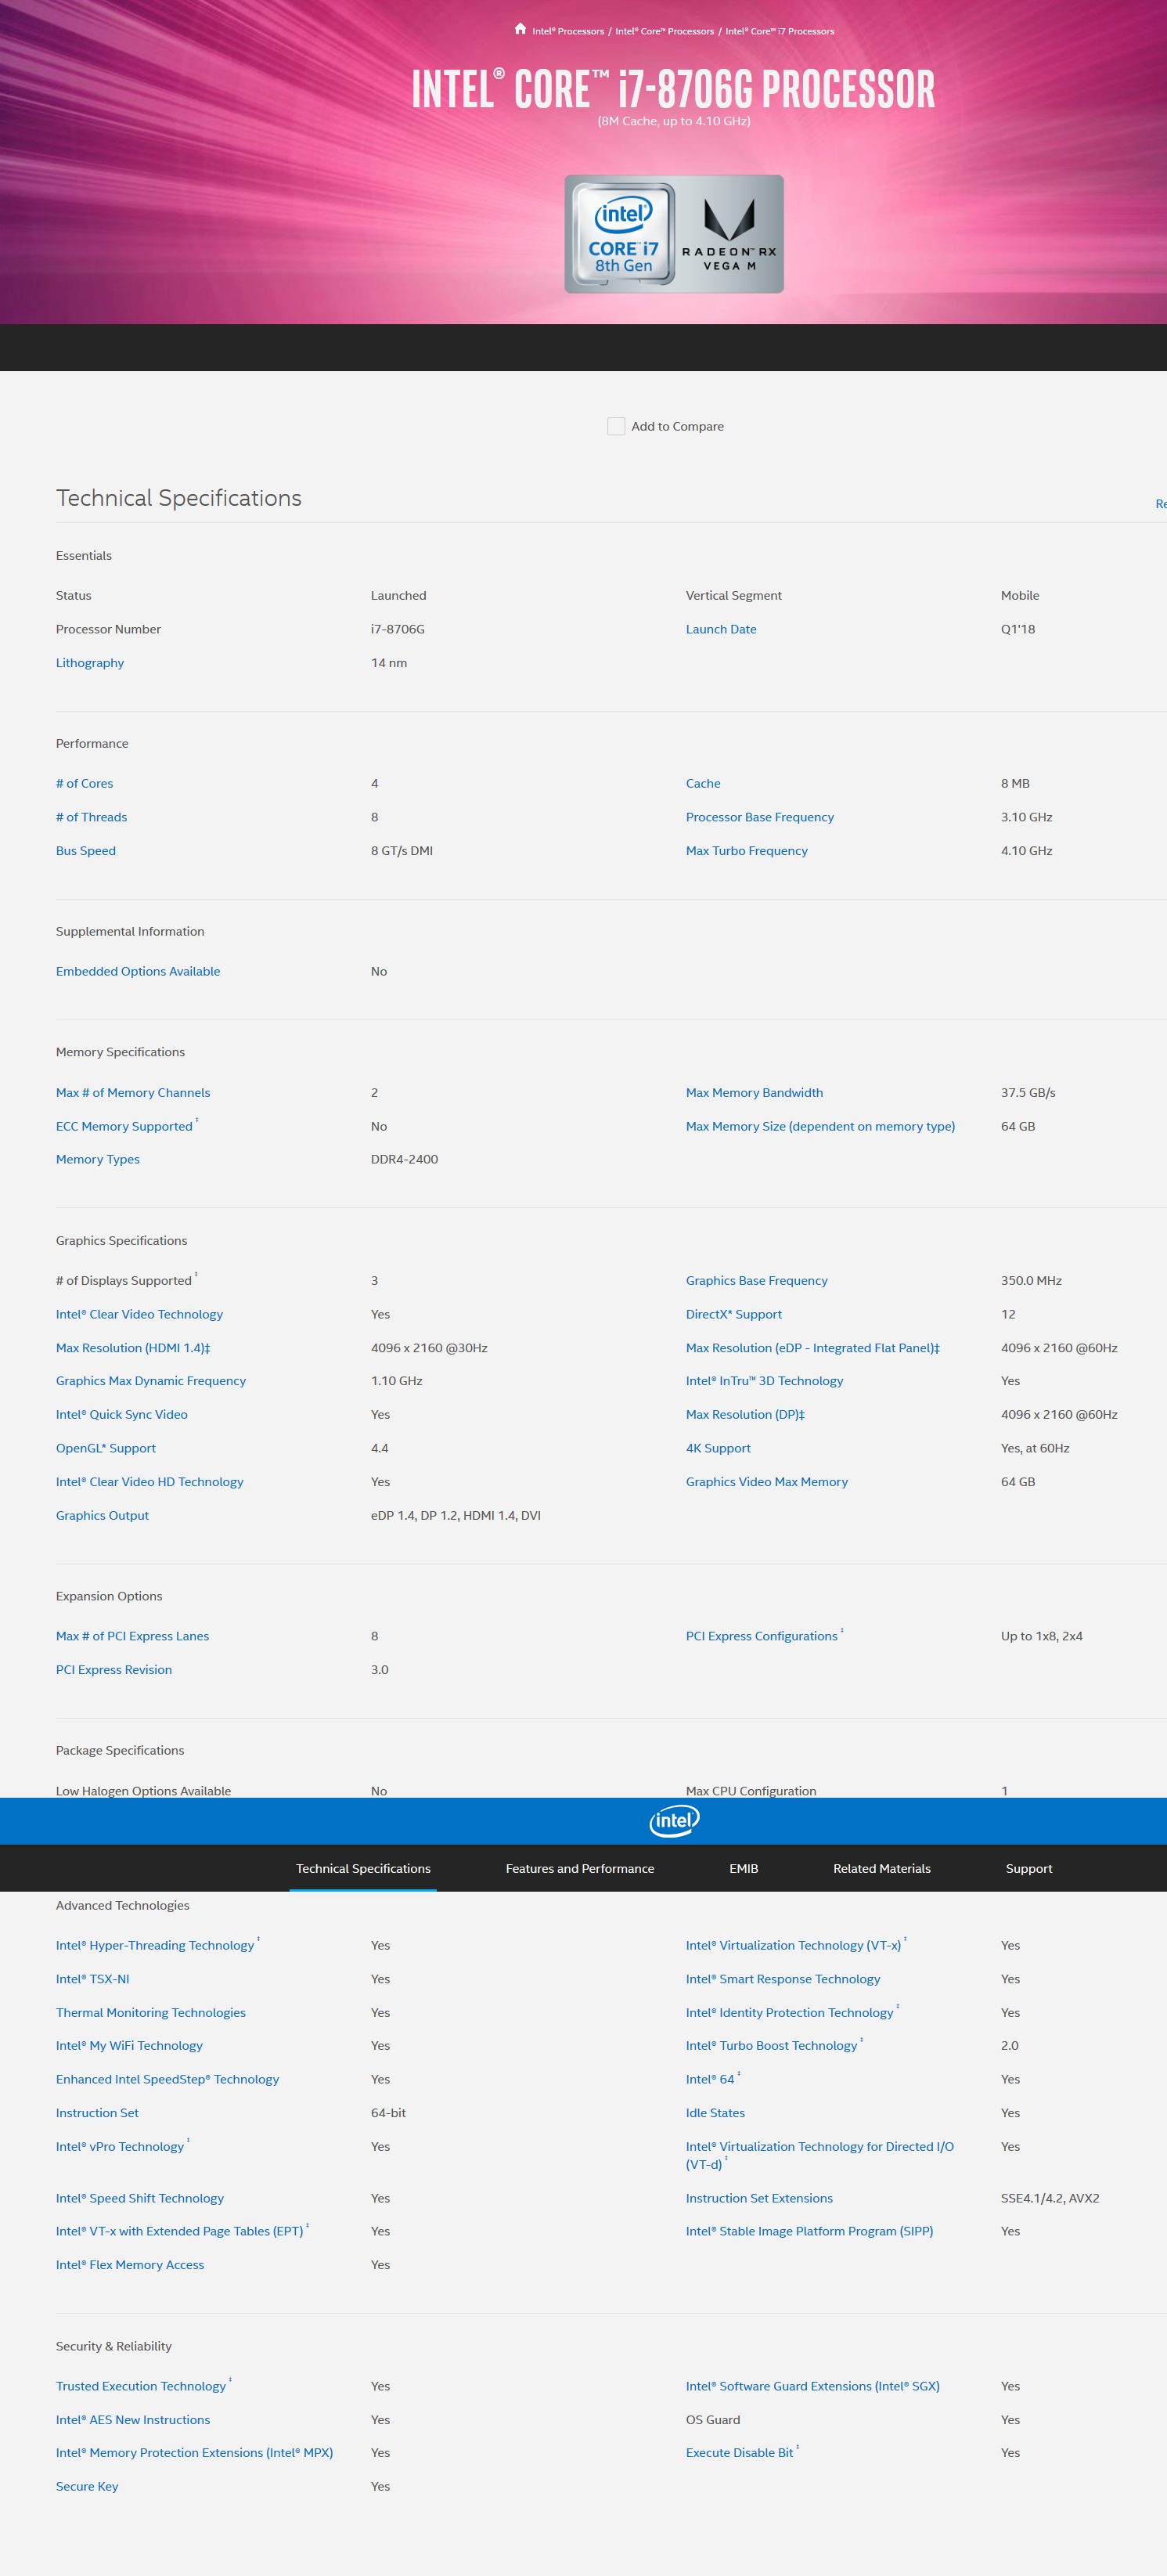Open Processor Base Frequency link

760,817
